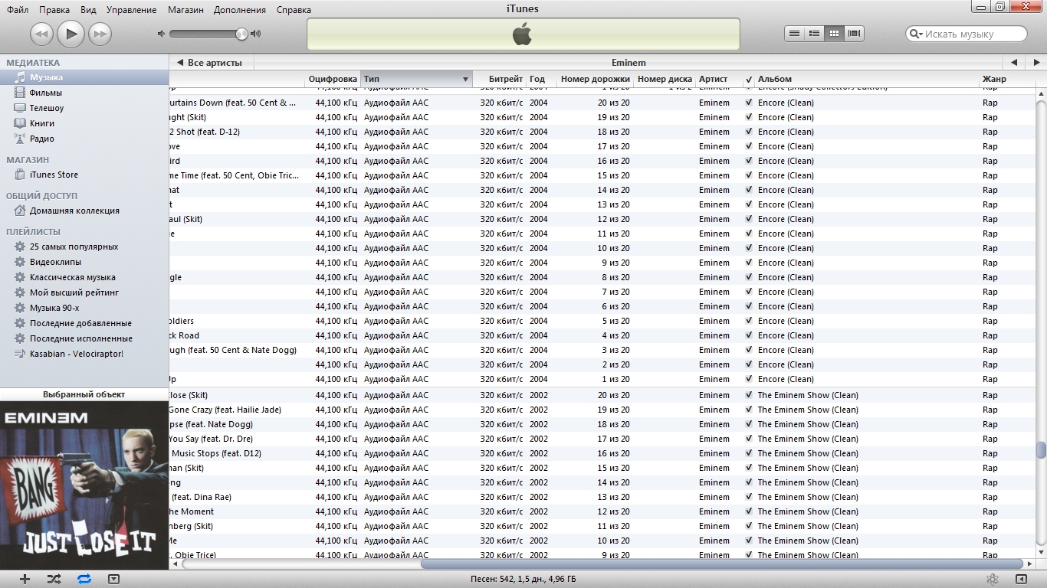This screenshot has height=588, width=1047.
Task: Click the Искать музыку search field
Action: click(x=966, y=34)
